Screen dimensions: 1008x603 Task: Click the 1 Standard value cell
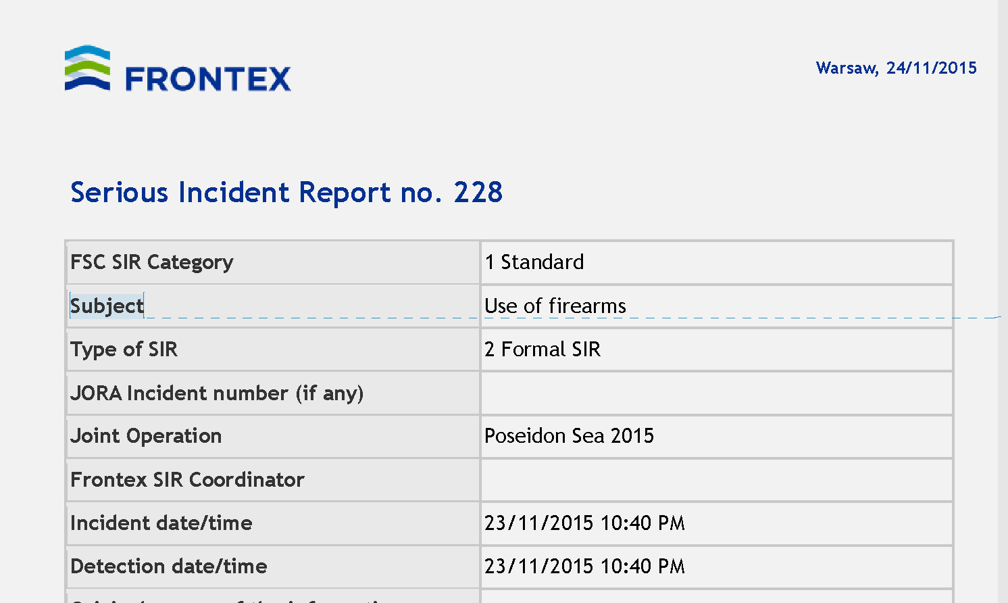click(717, 262)
